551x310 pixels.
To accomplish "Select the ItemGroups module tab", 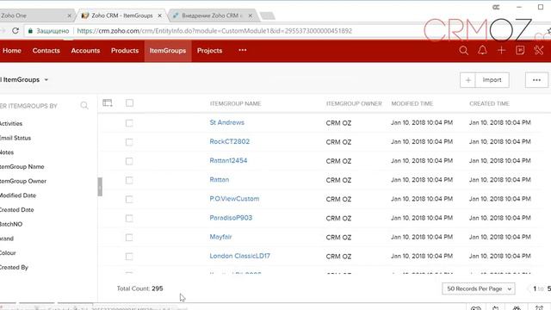I will point(168,51).
